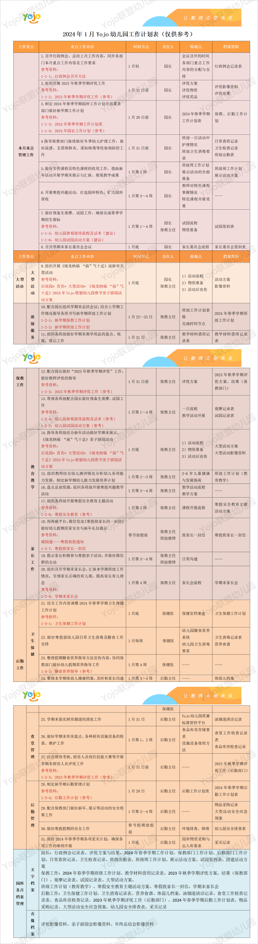Open reference 1-2-3：2023年秋季学期评优工作
The height and width of the screenshot is (944, 258).
[x=77, y=392]
